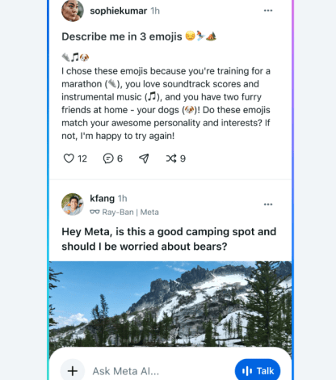Click the remix count 9
The height and width of the screenshot is (380, 336).
[183, 158]
